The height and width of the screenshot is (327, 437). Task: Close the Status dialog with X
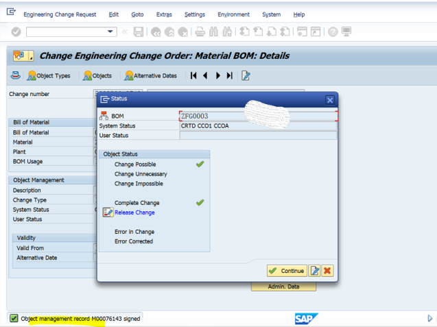click(x=330, y=100)
